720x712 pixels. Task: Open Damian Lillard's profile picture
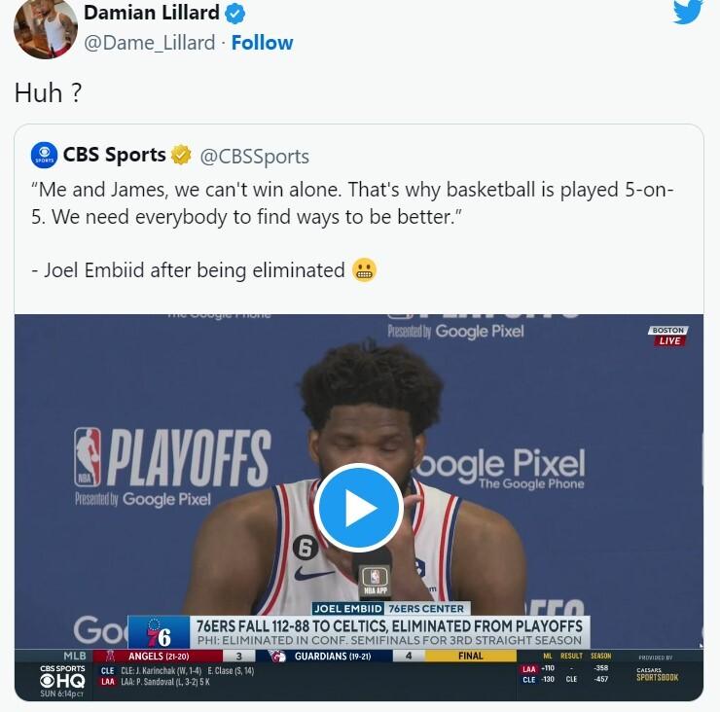coord(46,28)
